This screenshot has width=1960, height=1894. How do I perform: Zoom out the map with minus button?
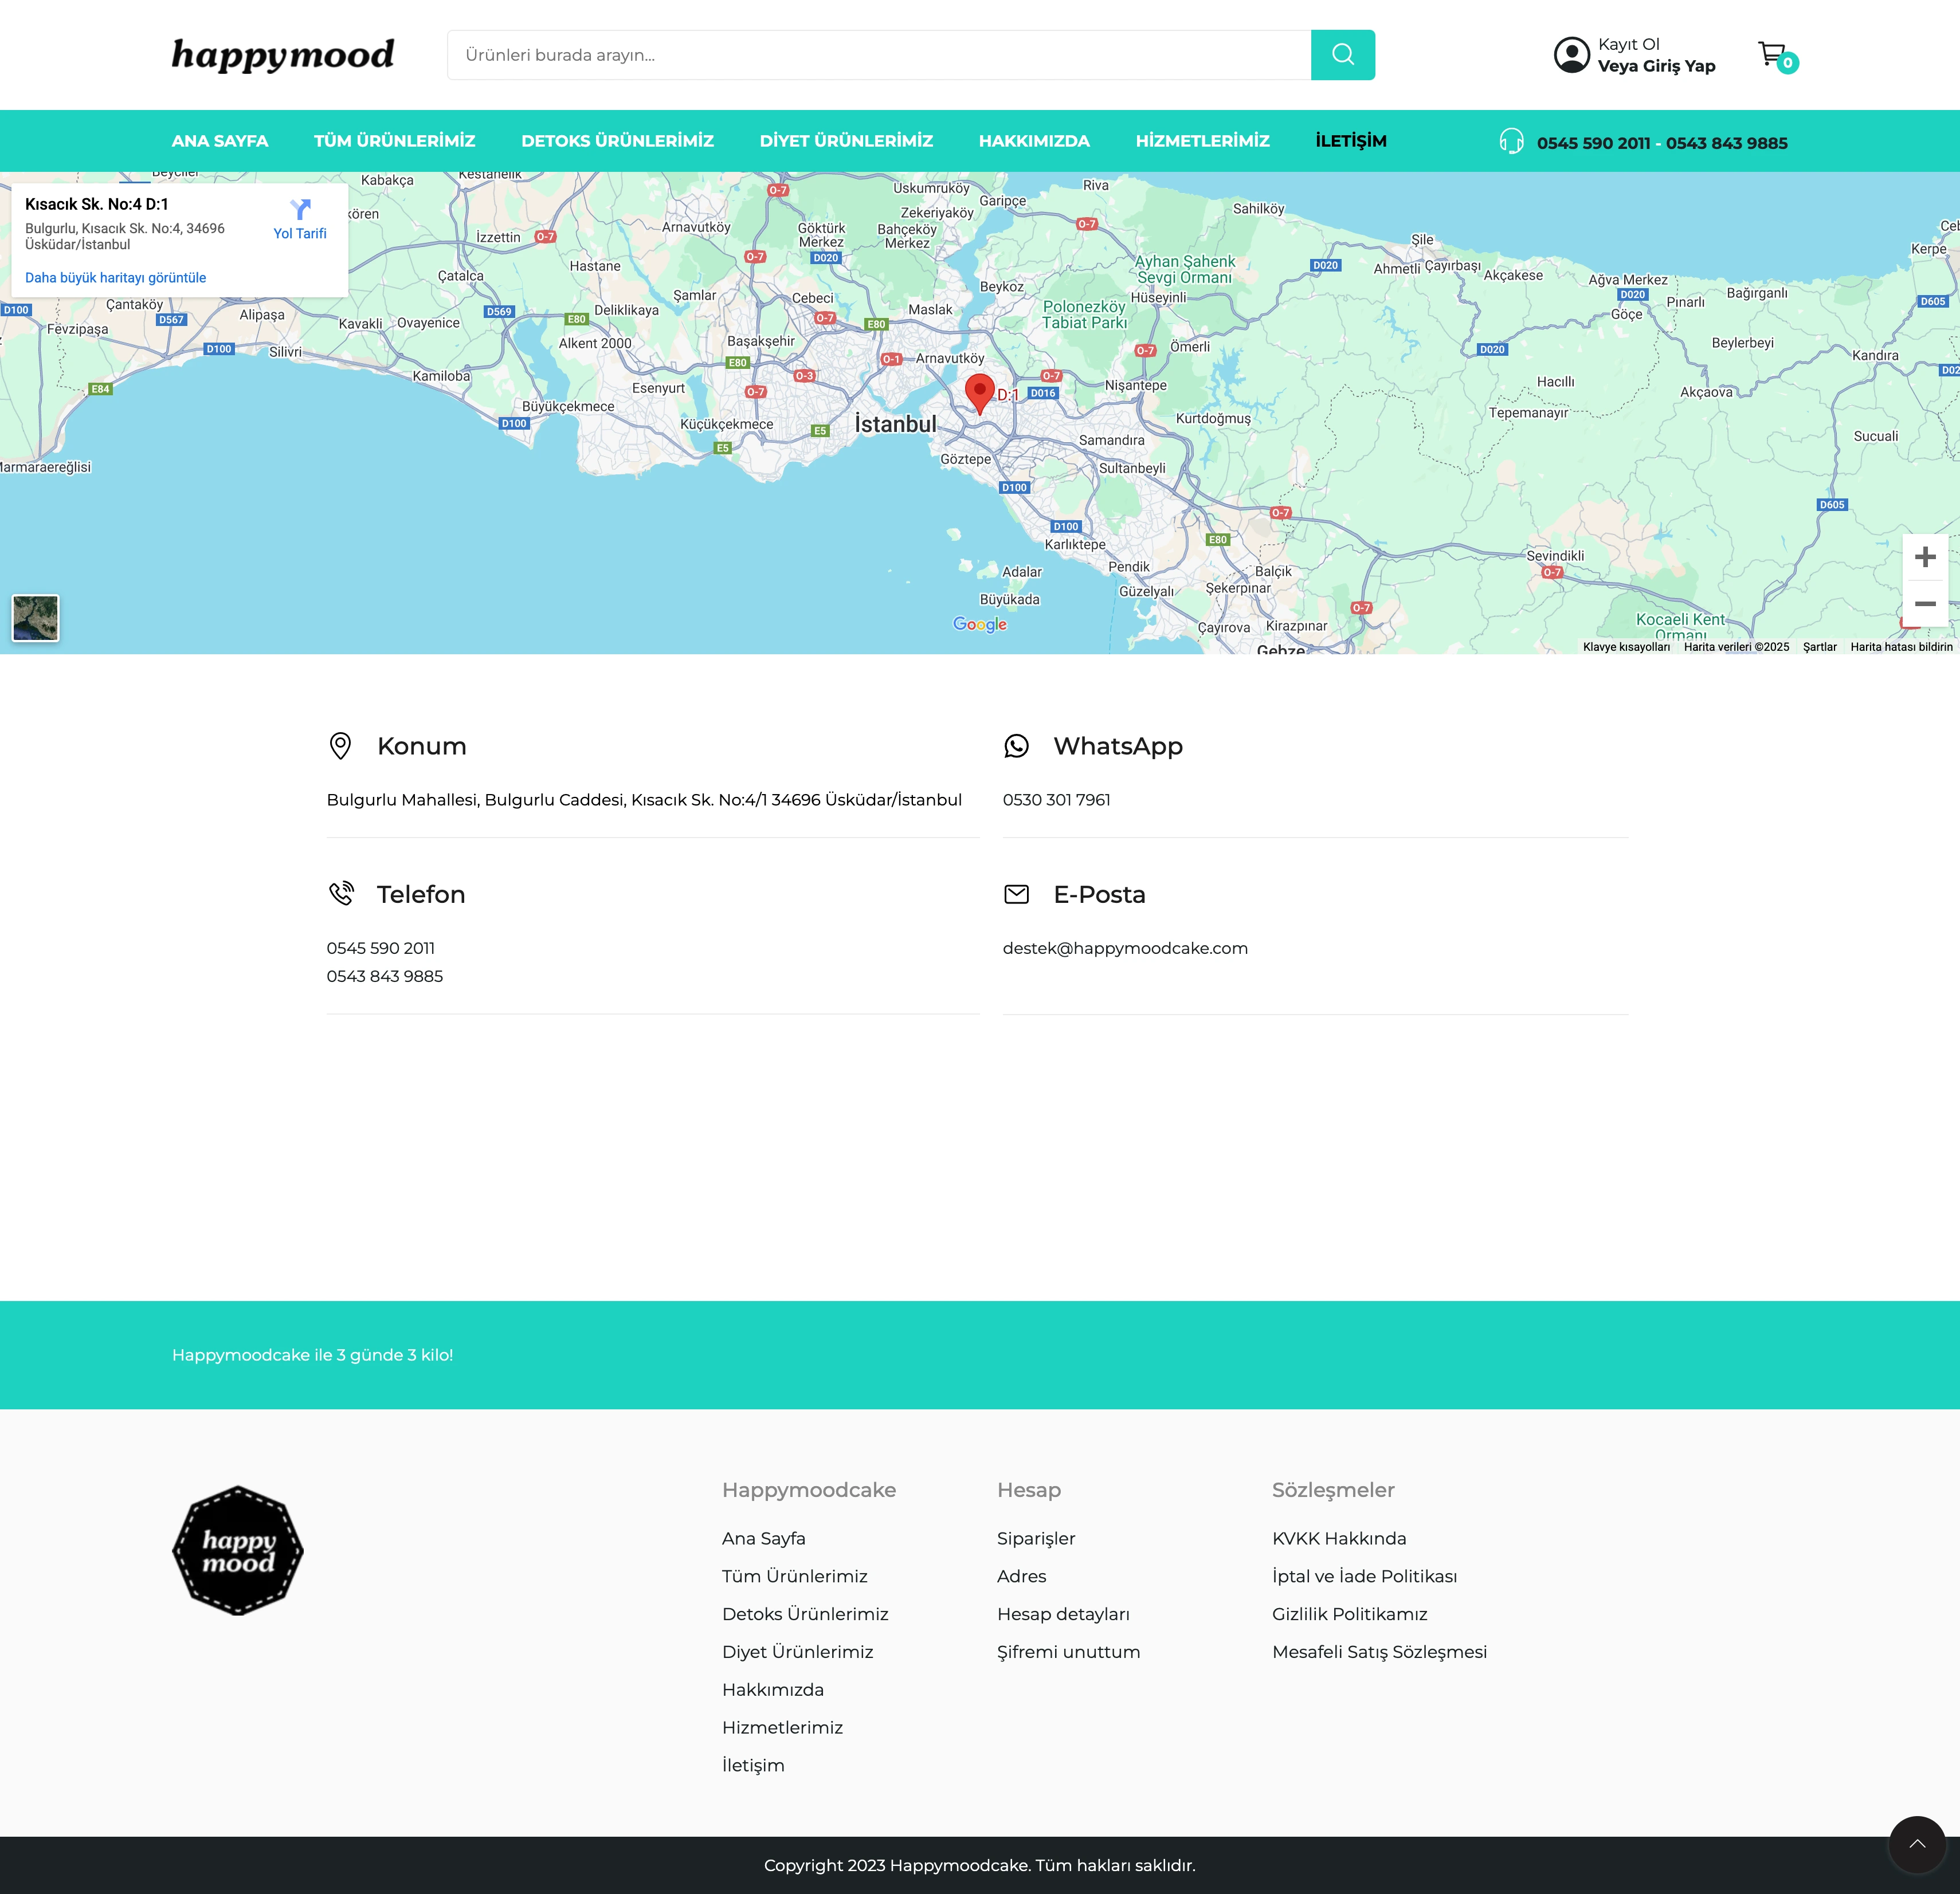1924,604
